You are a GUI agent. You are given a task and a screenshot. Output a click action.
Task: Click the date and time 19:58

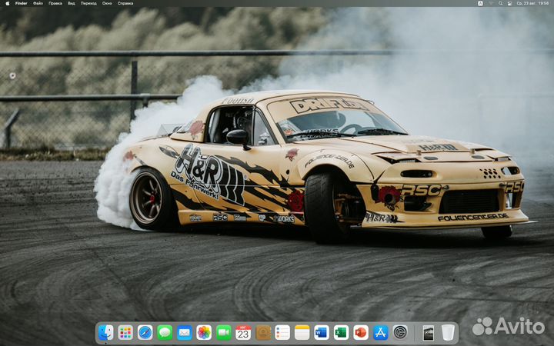pyautogui.click(x=532, y=3)
